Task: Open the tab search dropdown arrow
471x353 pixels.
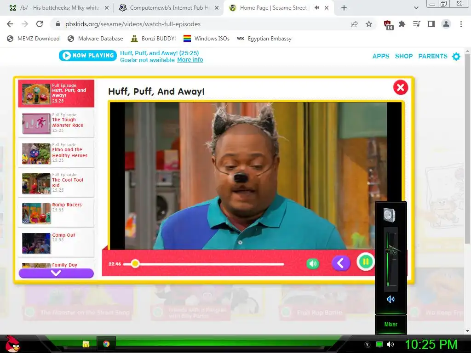Action: [x=416, y=8]
